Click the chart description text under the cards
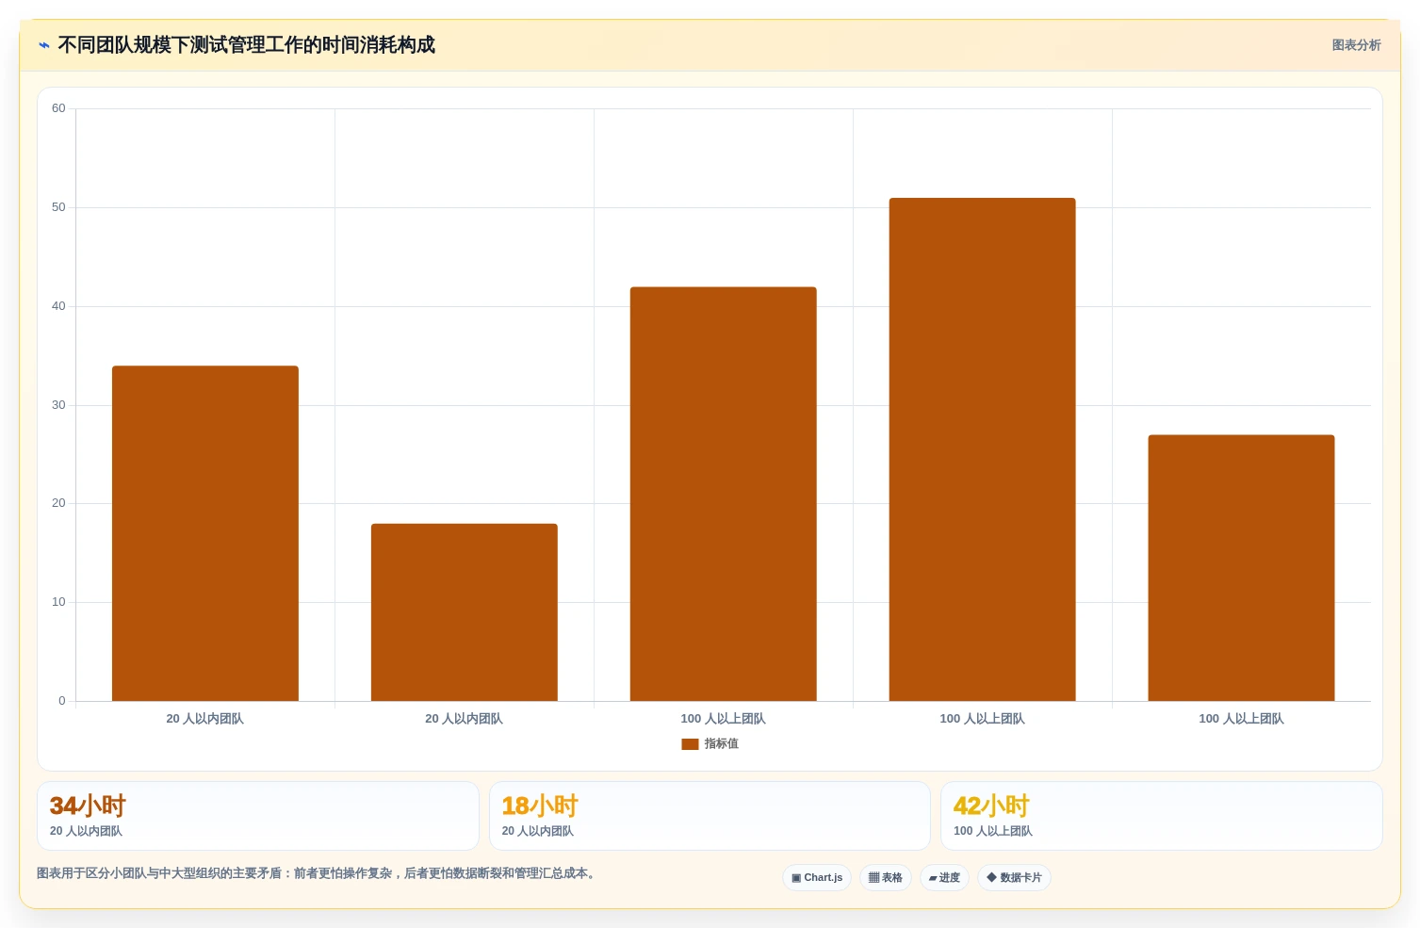 click(x=317, y=873)
